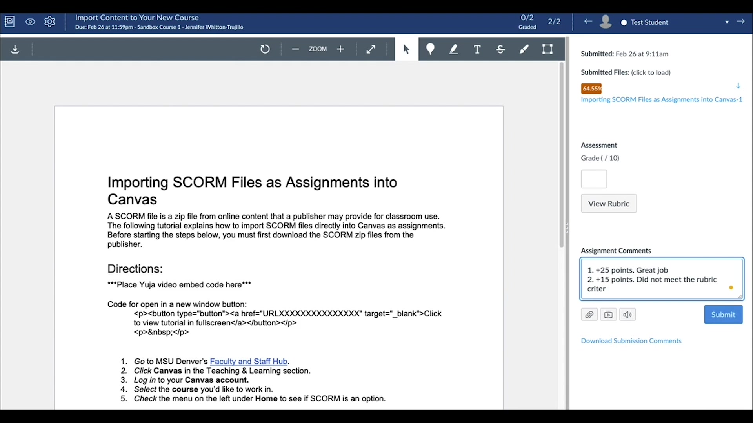753x423 pixels.
Task: Click Download Submission Comments link
Action: [631, 341]
